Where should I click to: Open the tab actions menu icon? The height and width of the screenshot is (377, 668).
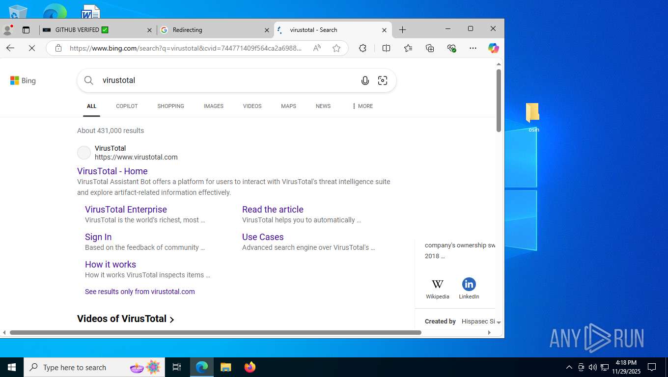26,30
